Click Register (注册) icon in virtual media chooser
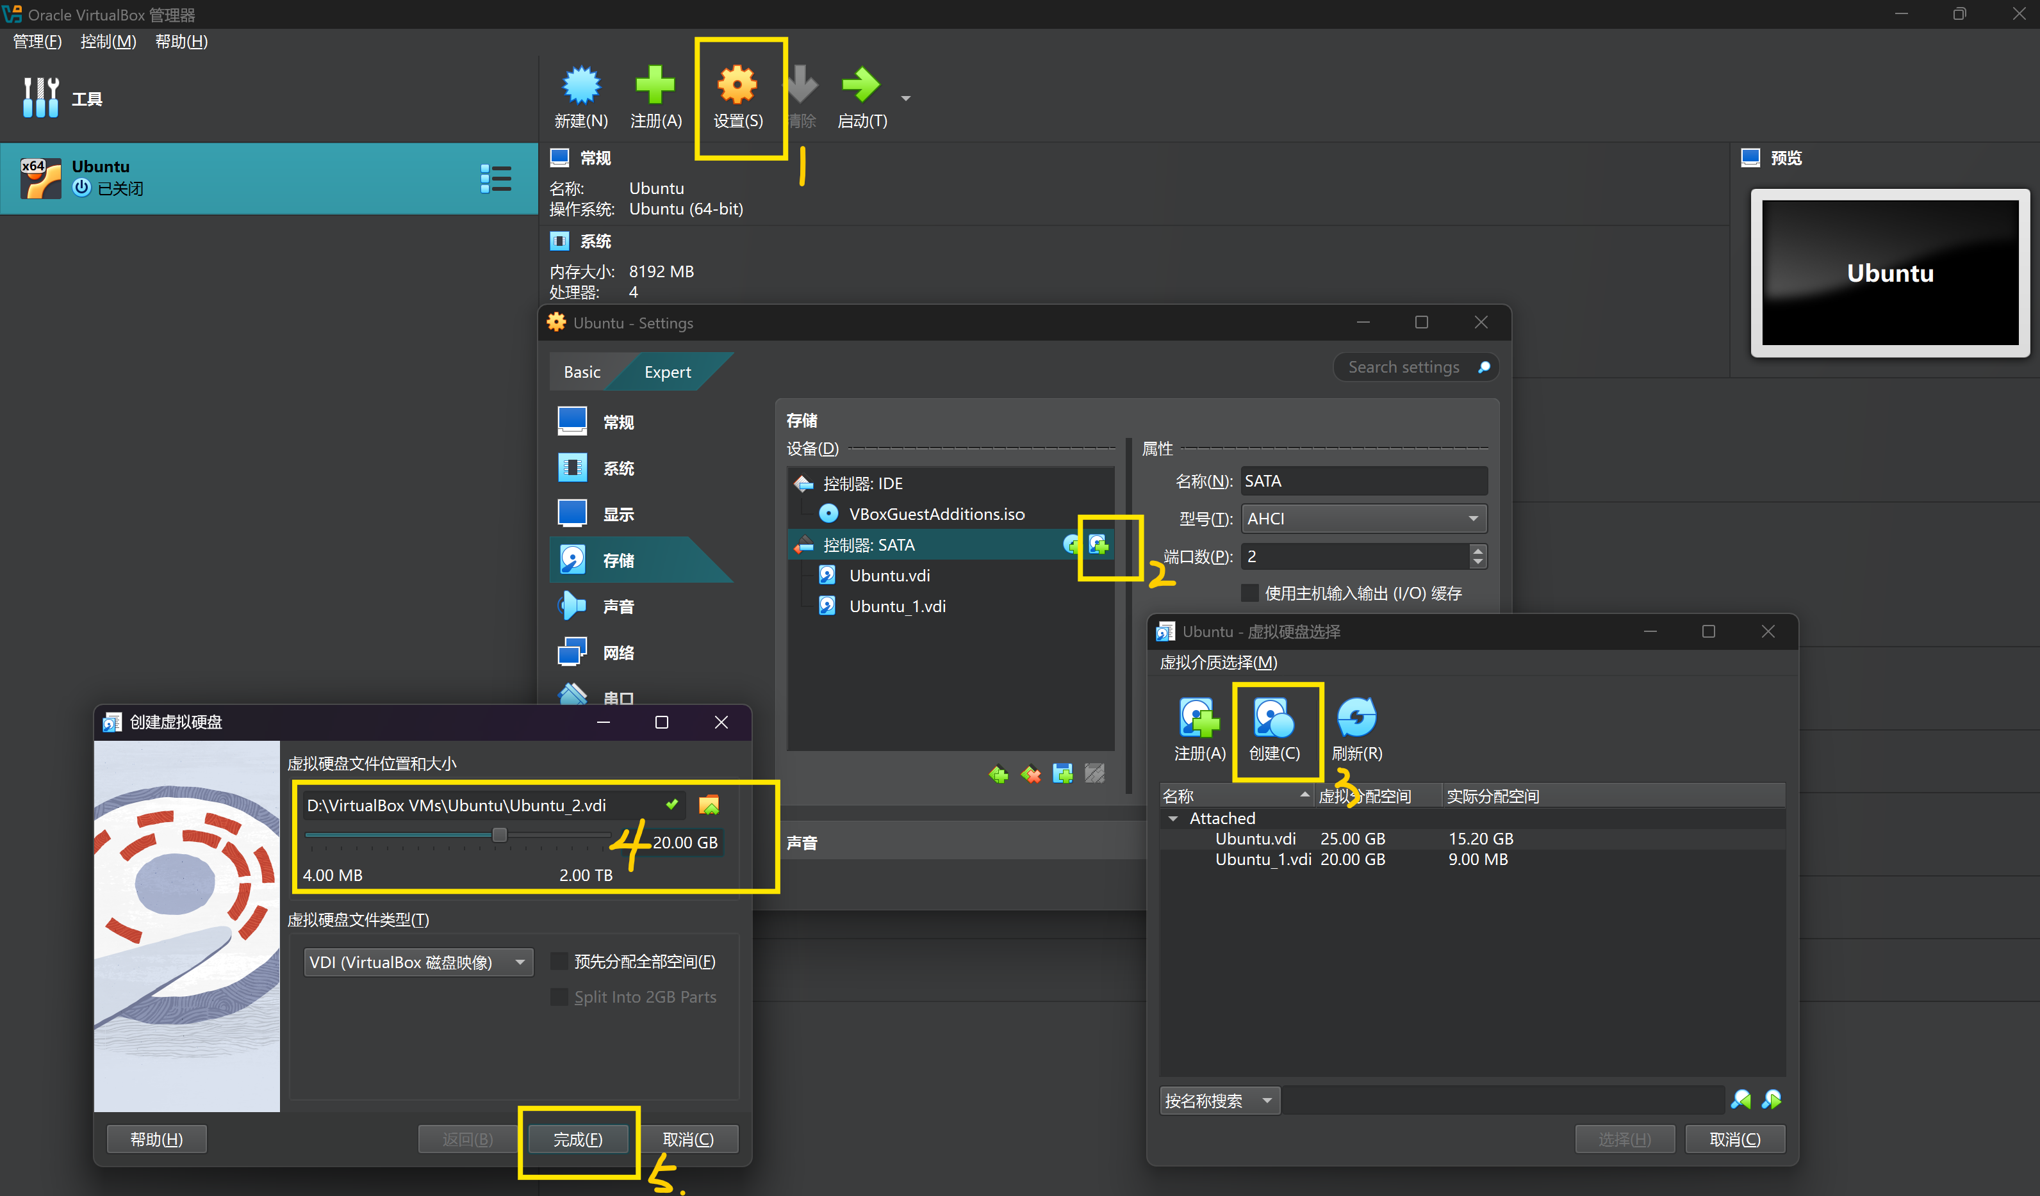This screenshot has height=1196, width=2040. 1199,718
